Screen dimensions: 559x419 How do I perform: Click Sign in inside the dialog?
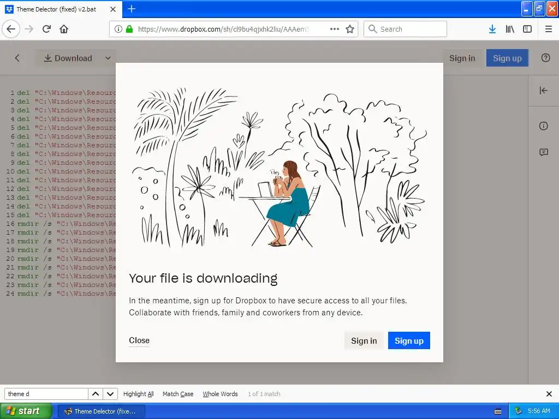[x=364, y=340]
